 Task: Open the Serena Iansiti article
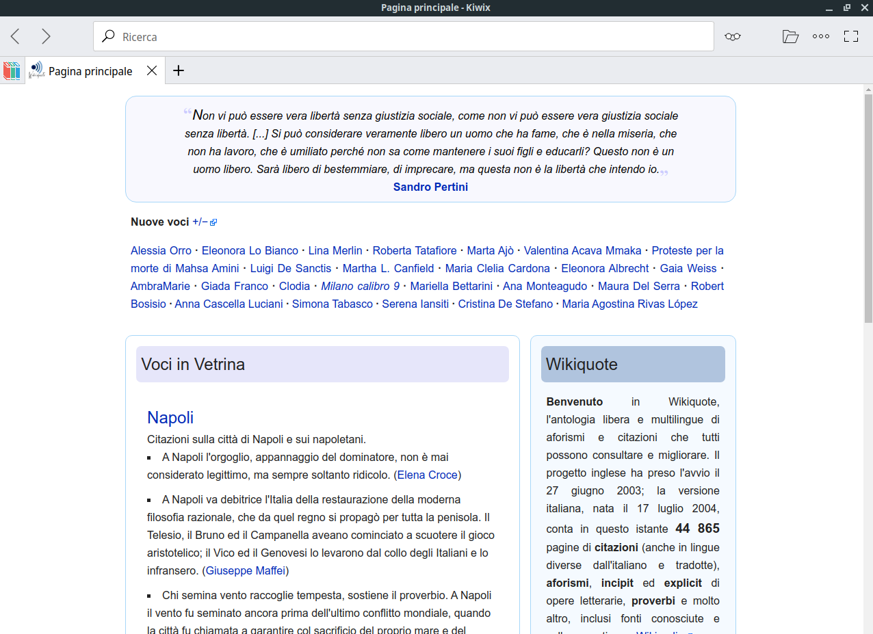coord(415,304)
